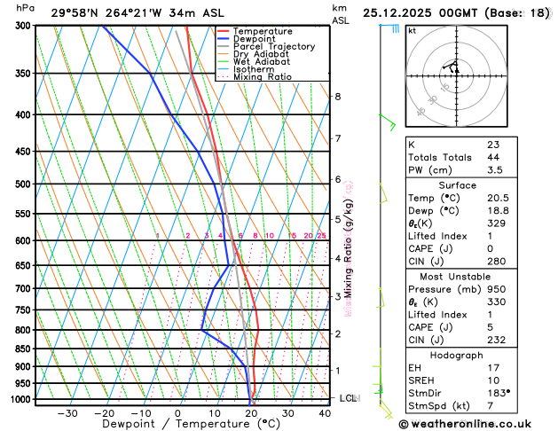This screenshot has width=558, height=431.
Task: Click the wind barb at the 300 hPa level
Action: pyautogui.click(x=389, y=28)
